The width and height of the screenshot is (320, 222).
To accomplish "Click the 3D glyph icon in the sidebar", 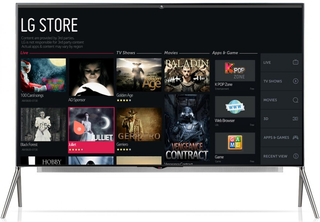I will point(295,119).
